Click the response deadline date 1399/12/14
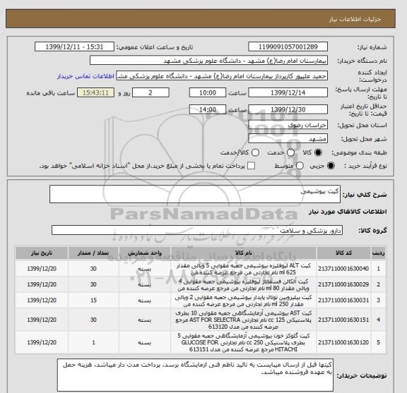 288,92
